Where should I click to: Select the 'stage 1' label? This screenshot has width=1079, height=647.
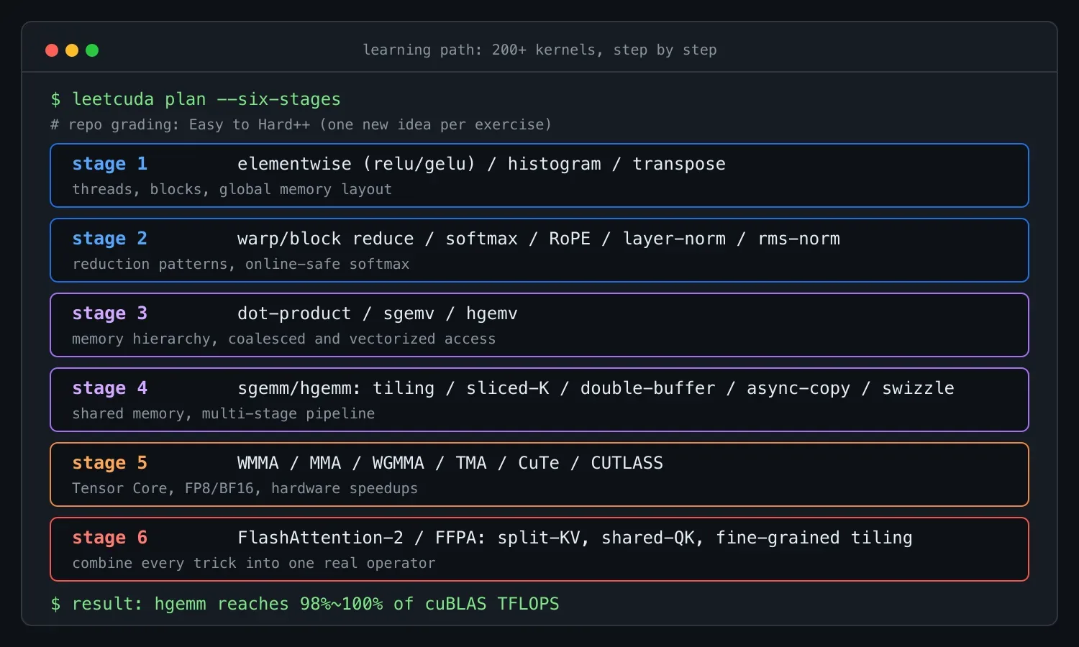(x=109, y=164)
